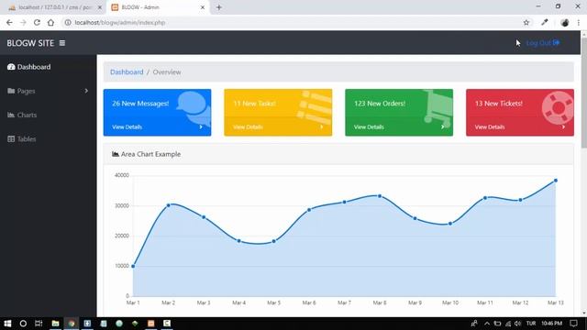The image size is (587, 330).
Task: Open the volume control in system tray
Action: point(517,324)
